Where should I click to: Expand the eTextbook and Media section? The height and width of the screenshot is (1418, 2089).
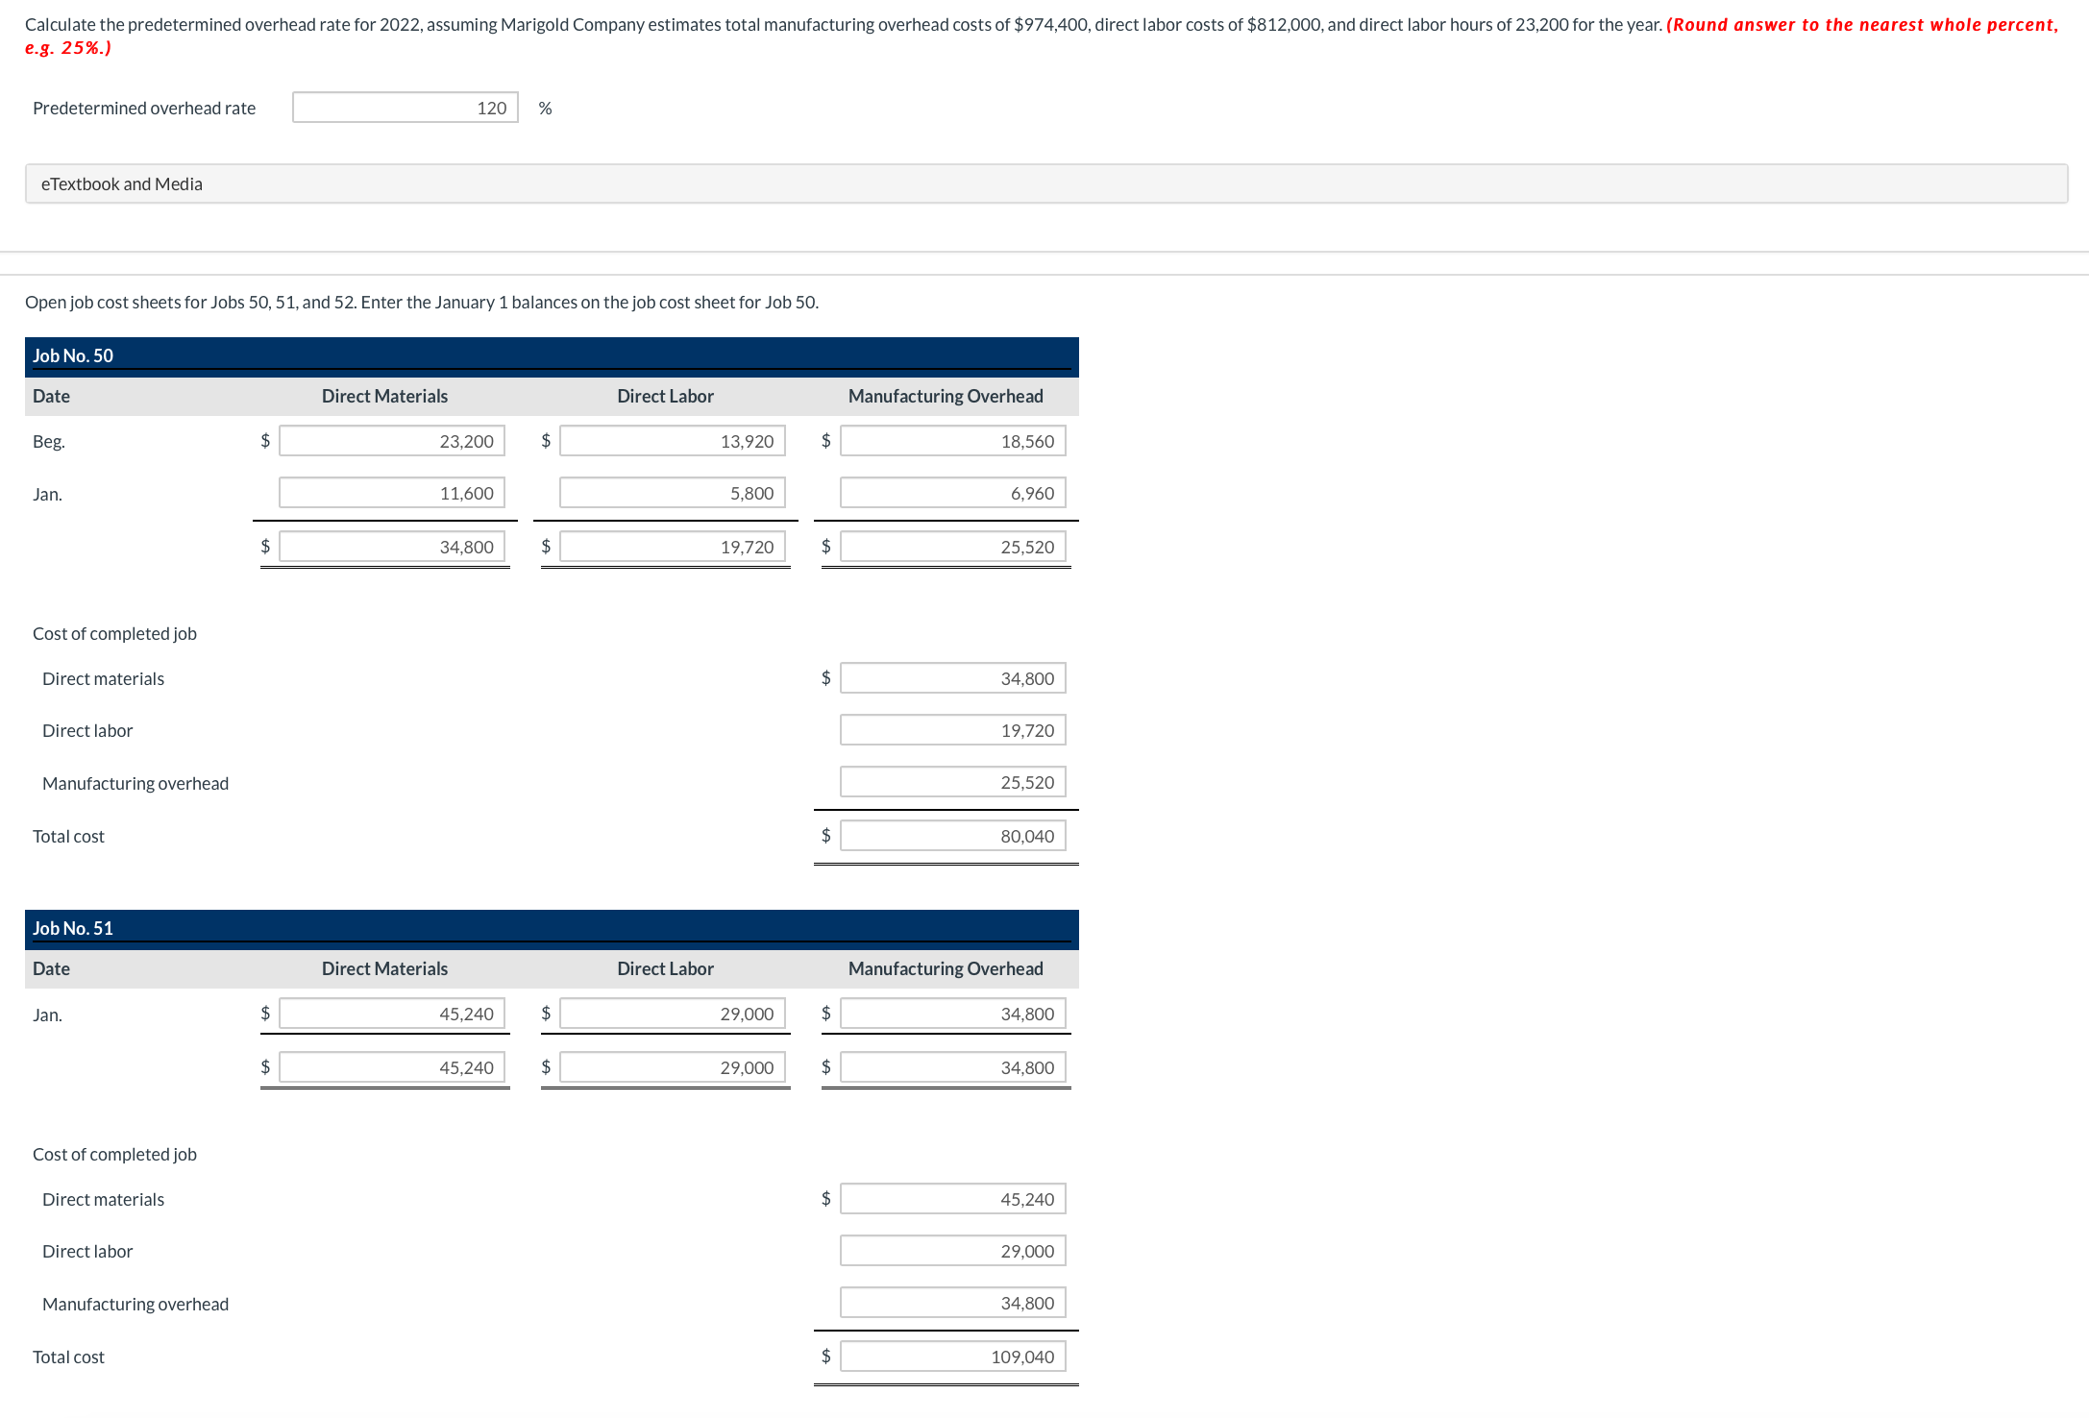(x=122, y=183)
